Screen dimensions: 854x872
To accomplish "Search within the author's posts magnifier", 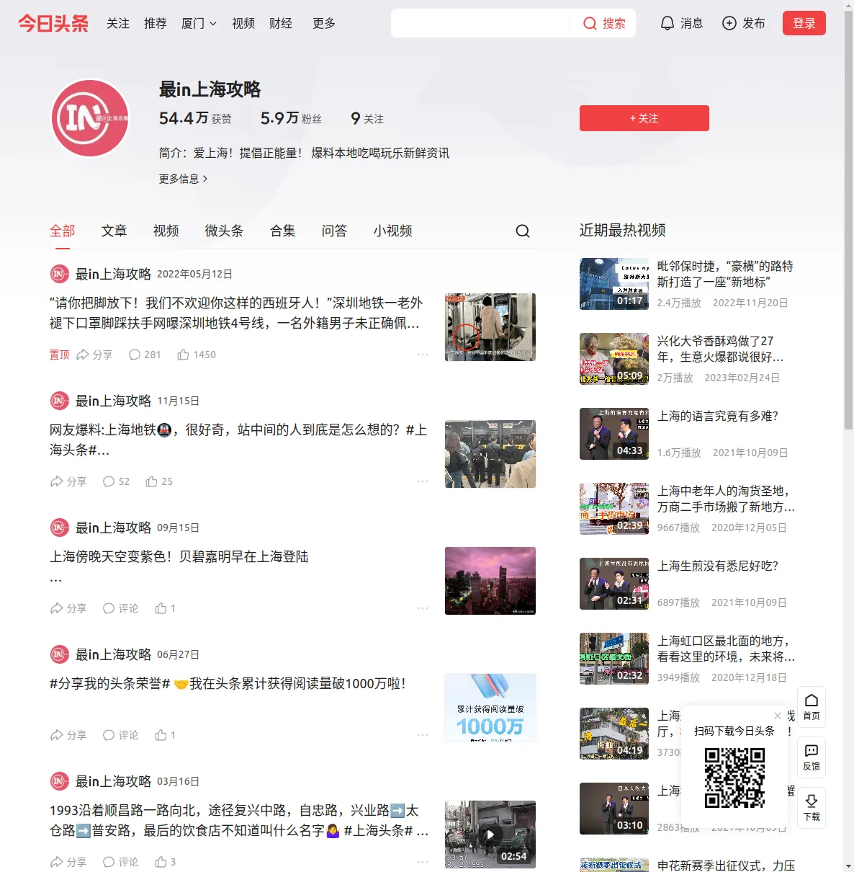I will pos(523,231).
